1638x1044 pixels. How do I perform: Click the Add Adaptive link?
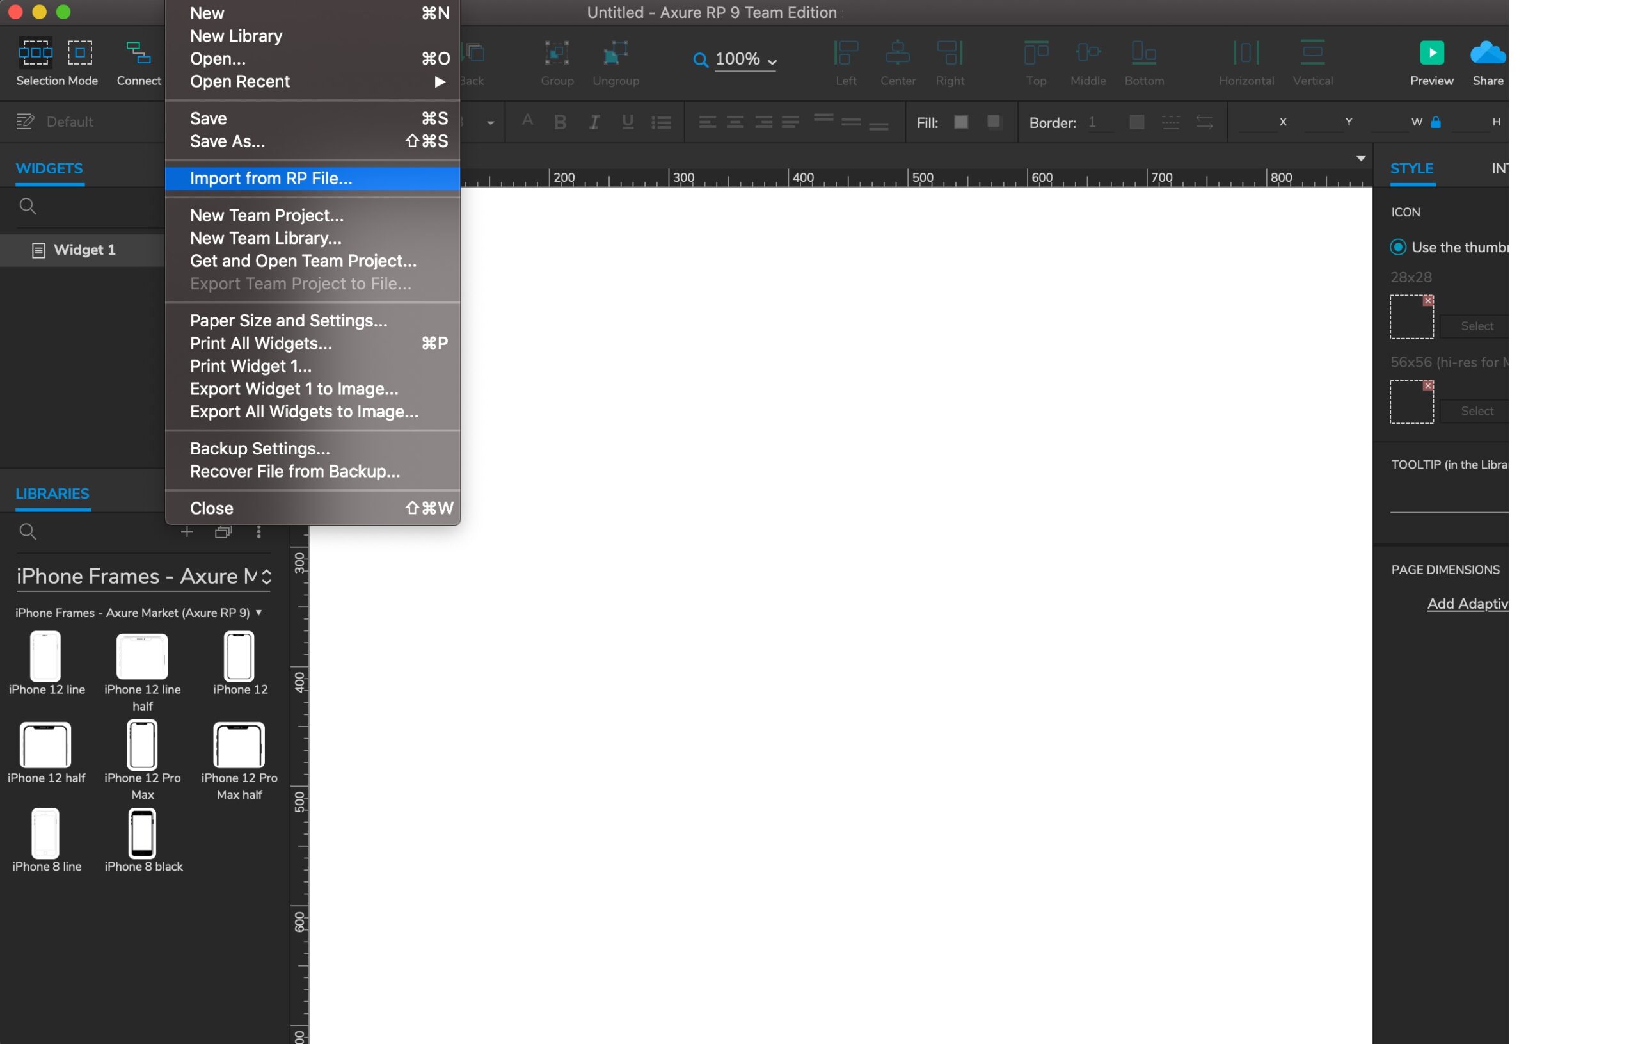tap(1468, 604)
